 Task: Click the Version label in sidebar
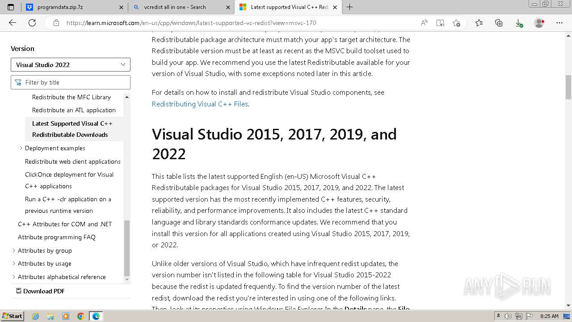22,48
